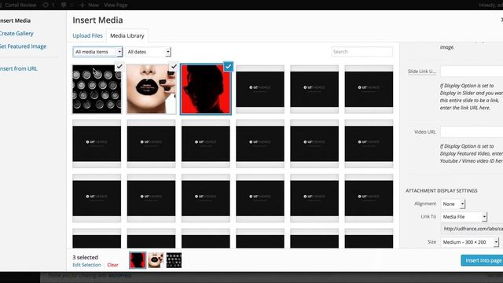
Task: Switch to the Upload Files tab
Action: (x=87, y=35)
